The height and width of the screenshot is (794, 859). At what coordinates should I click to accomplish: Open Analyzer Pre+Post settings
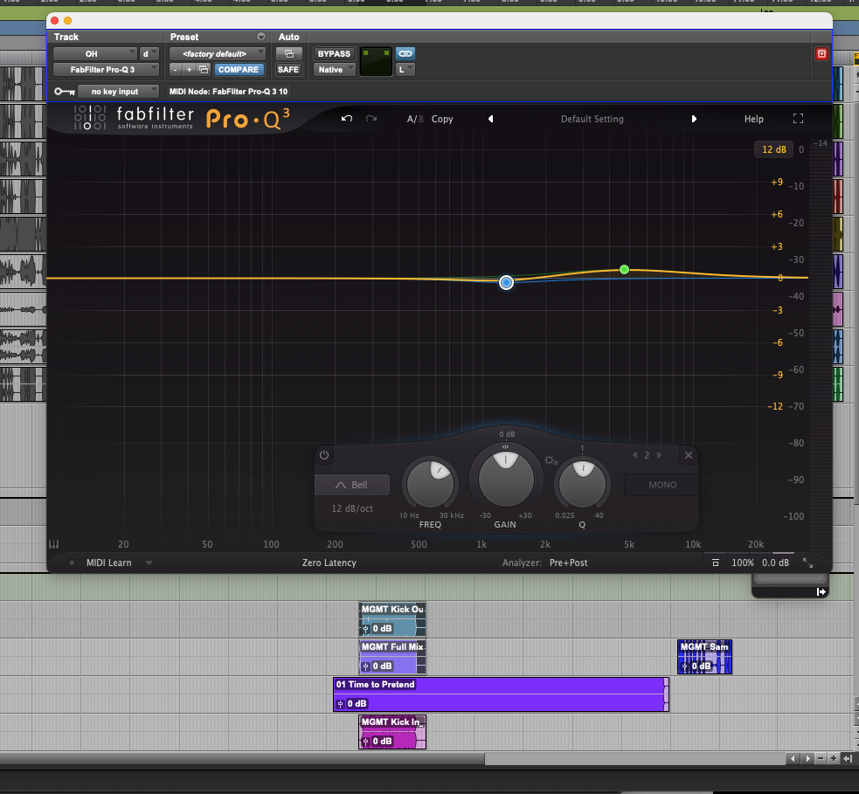[x=568, y=563]
